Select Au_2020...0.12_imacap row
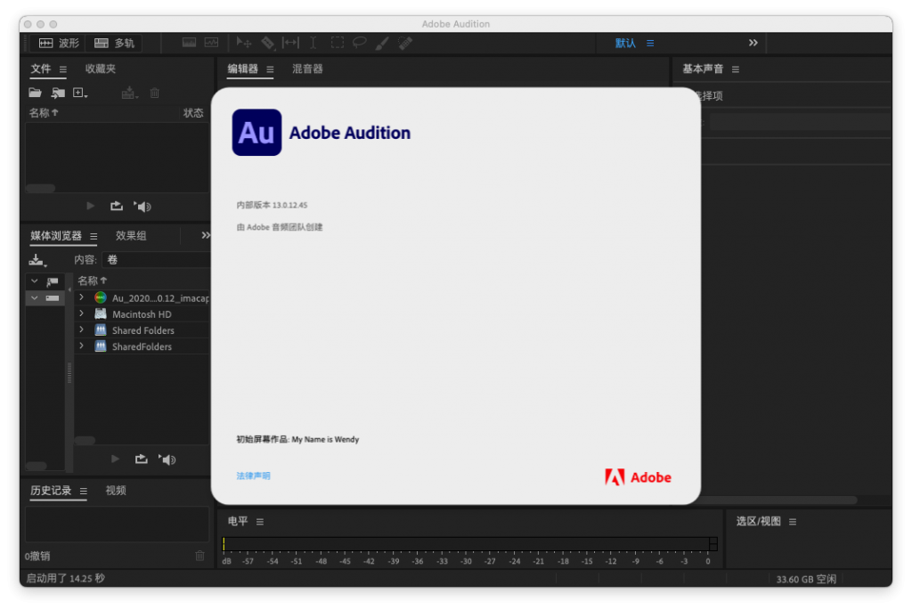912x610 pixels. click(x=142, y=297)
